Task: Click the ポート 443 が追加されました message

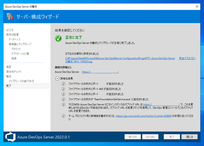Action: click(x=95, y=89)
